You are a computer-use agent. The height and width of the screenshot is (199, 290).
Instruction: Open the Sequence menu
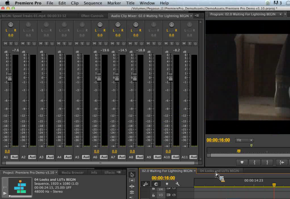point(93,3)
